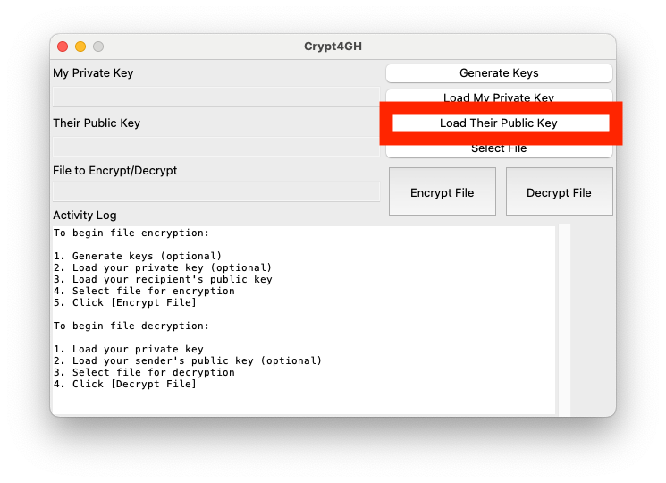Click the "File to Encrypt/Decrypt" label

(x=115, y=171)
